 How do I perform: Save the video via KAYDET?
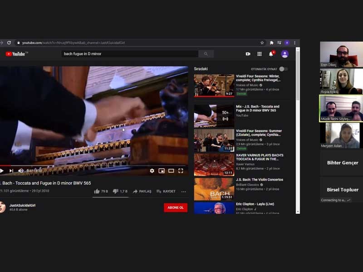(166, 191)
